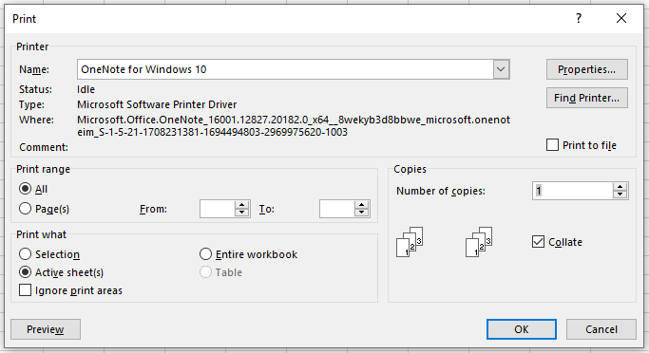Expand the printer Name dropdown arrow
Image resolution: width=649 pixels, height=353 pixels.
point(501,69)
